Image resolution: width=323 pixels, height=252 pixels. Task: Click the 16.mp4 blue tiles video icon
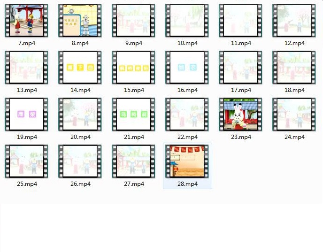[187, 68]
